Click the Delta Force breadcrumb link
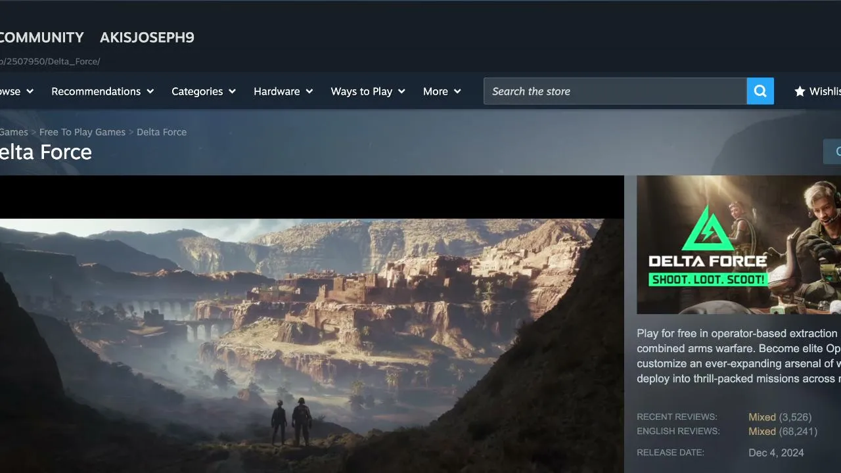The height and width of the screenshot is (473, 841). pos(162,132)
